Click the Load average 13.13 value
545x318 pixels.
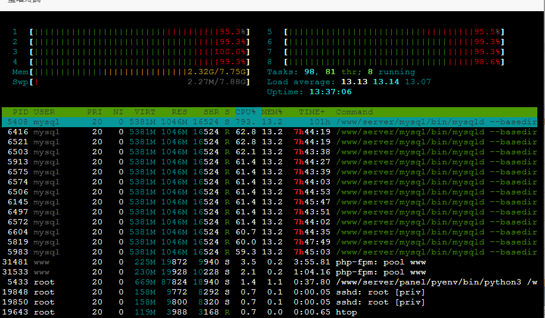click(x=354, y=82)
